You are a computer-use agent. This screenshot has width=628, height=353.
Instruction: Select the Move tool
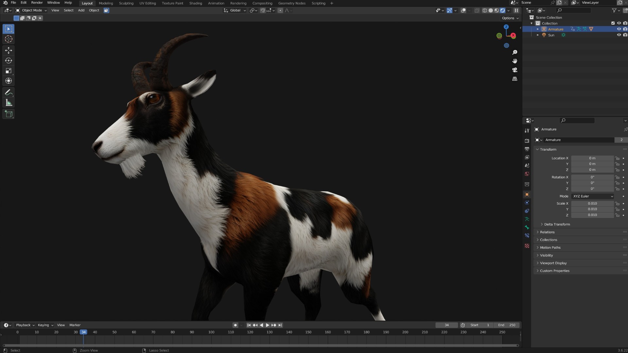click(x=9, y=50)
